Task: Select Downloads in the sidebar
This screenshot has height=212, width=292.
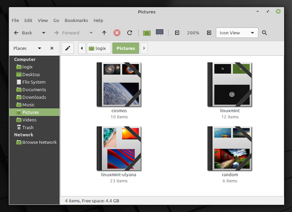Action: click(x=34, y=97)
